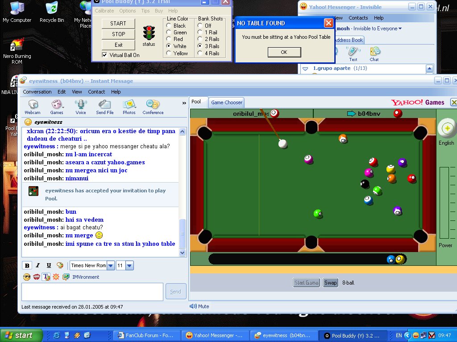Viewport: 457px width, 342px height.
Task: Open the Contact menu in IM window
Action: coord(96,92)
